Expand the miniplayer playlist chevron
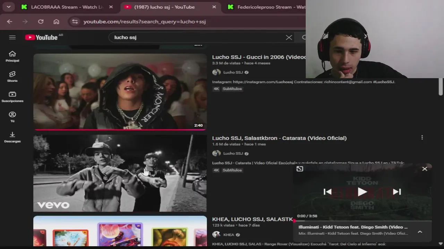The height and width of the screenshot is (249, 444). pyautogui.click(x=420, y=232)
